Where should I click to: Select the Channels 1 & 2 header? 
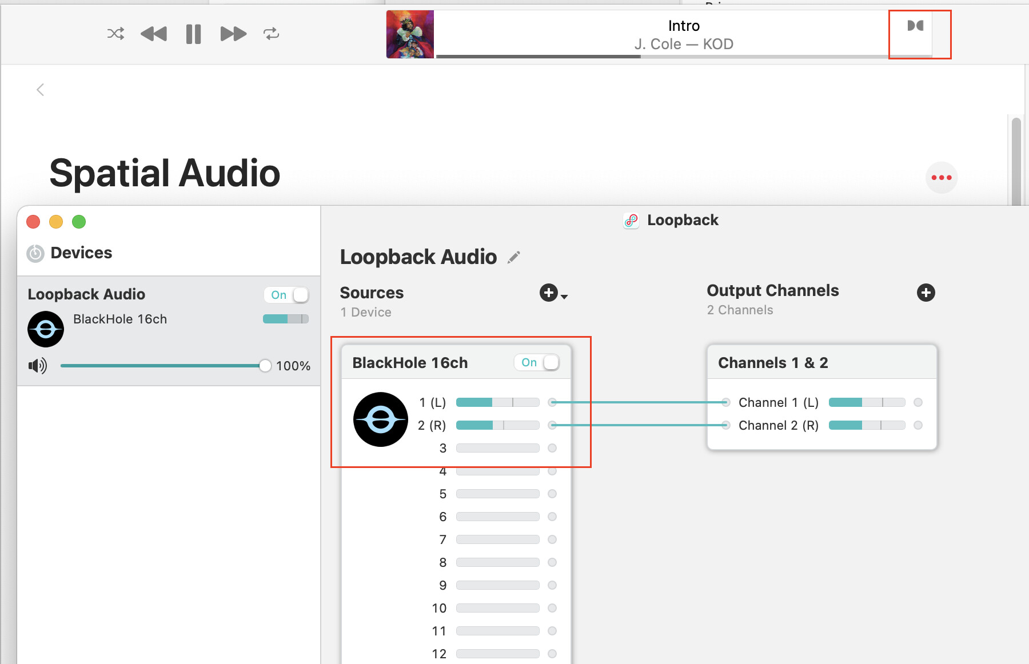coord(822,362)
